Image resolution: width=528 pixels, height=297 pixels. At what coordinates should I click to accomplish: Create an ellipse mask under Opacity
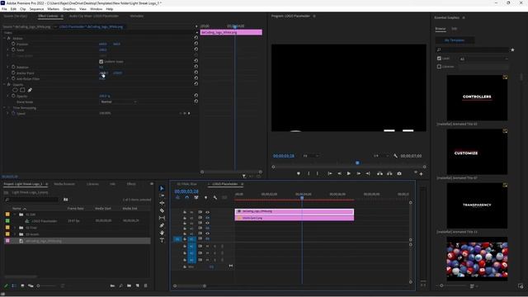(15, 90)
